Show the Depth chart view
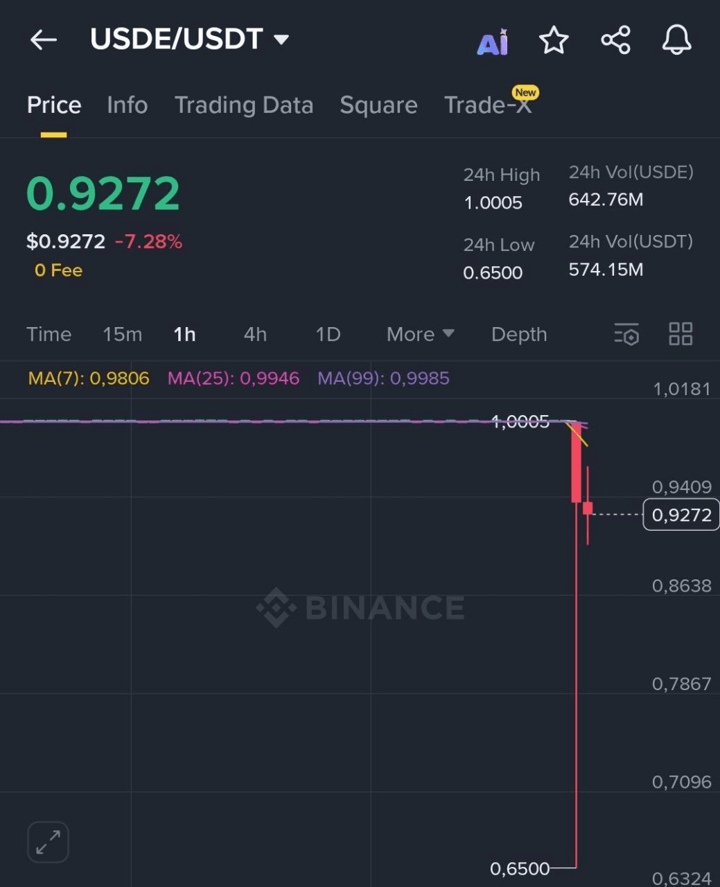 tap(519, 334)
